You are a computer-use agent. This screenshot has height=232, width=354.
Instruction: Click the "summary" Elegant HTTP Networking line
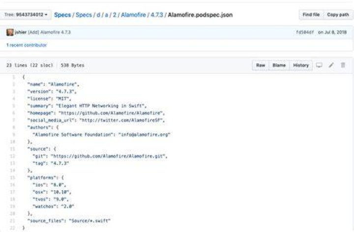tap(87, 106)
